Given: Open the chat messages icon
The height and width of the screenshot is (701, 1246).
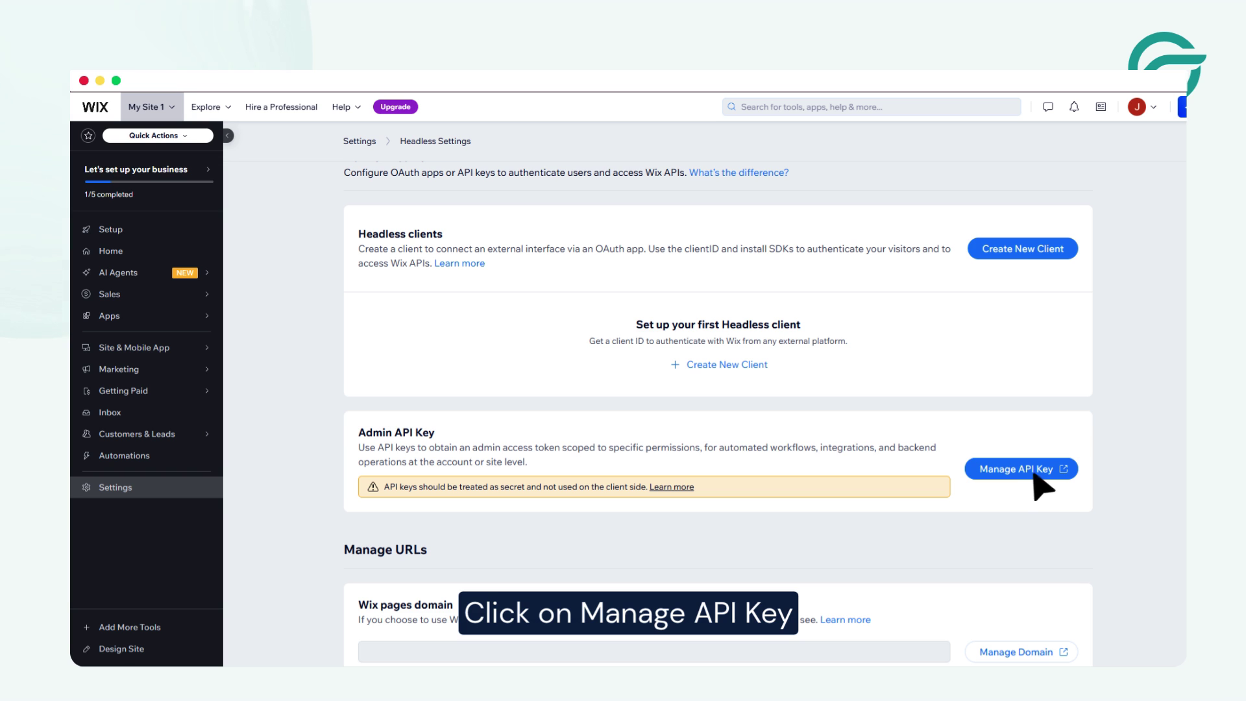Looking at the screenshot, I should pos(1048,107).
